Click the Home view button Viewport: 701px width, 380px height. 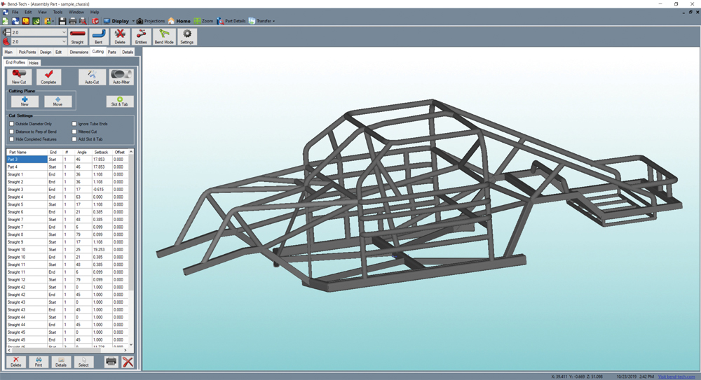pos(179,21)
